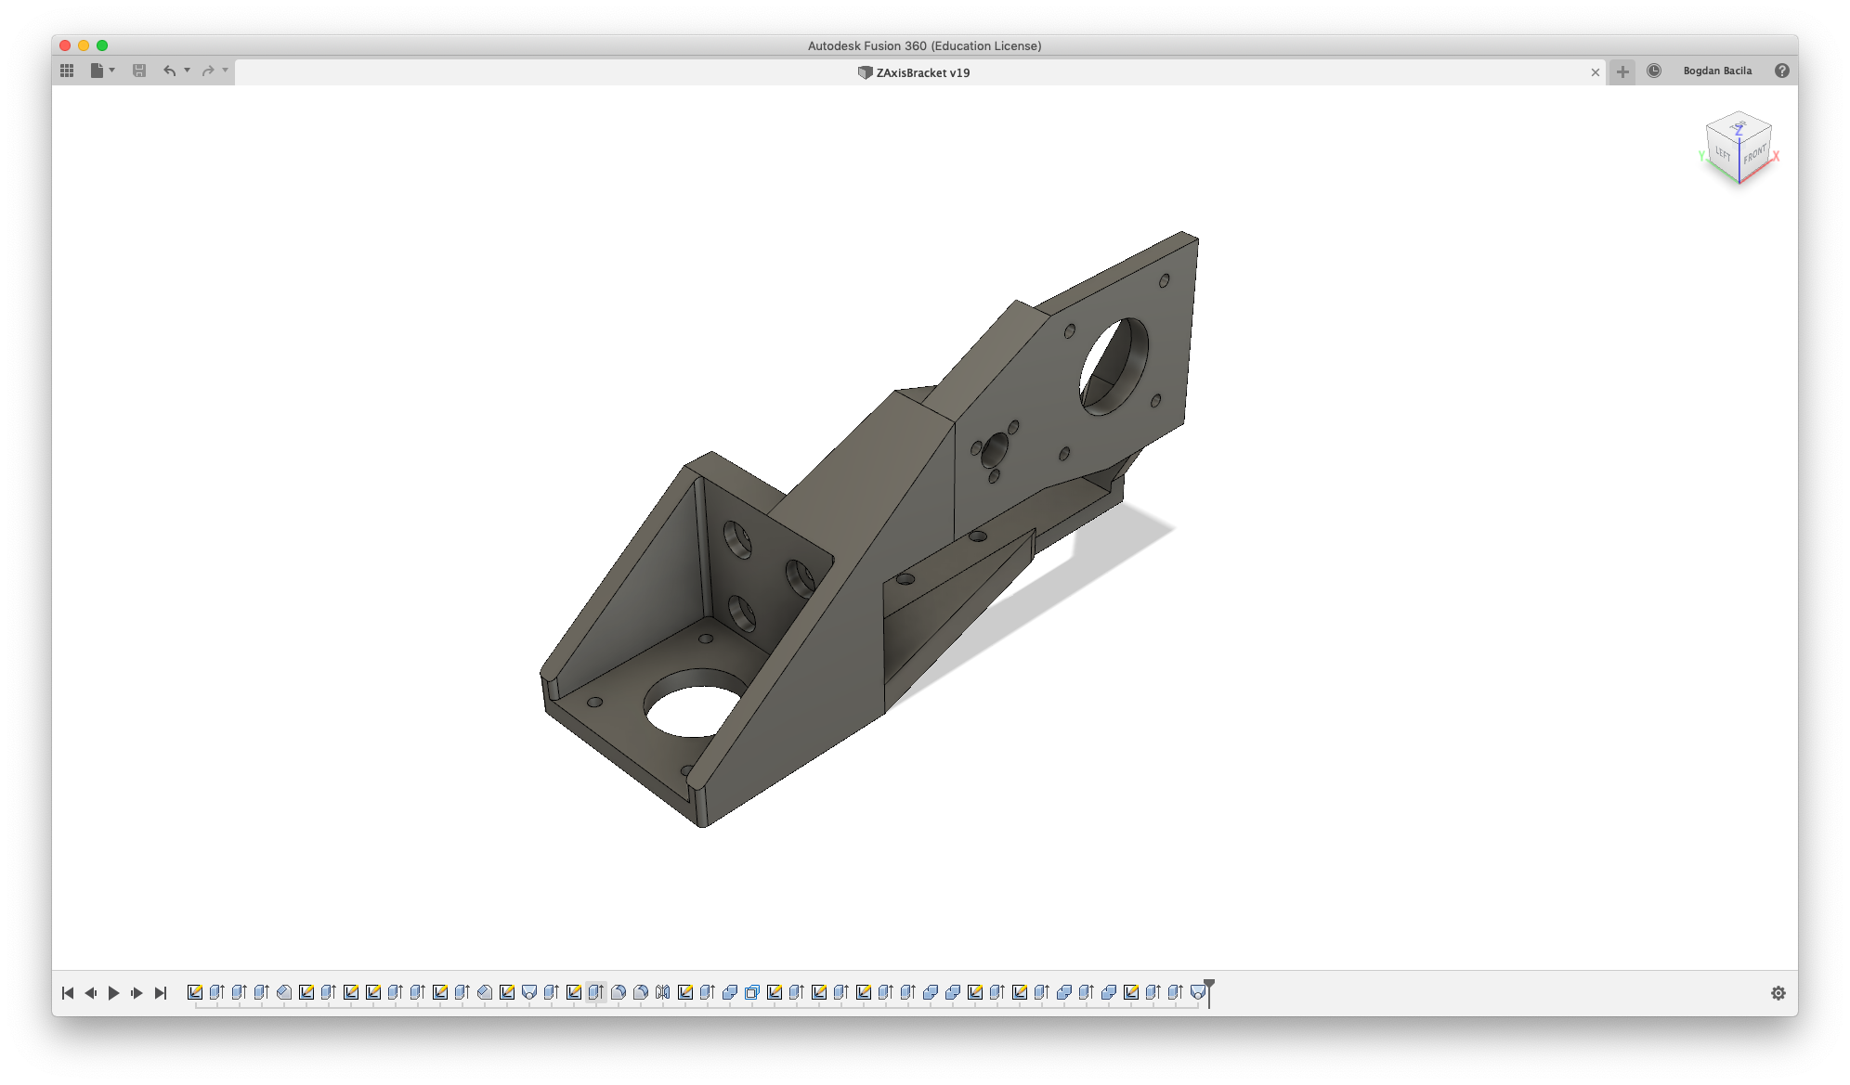Click the FRONT face of the ViewCube

[1754, 154]
